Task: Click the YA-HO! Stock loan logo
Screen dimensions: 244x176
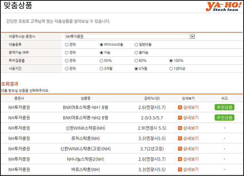Action: pos(223,6)
